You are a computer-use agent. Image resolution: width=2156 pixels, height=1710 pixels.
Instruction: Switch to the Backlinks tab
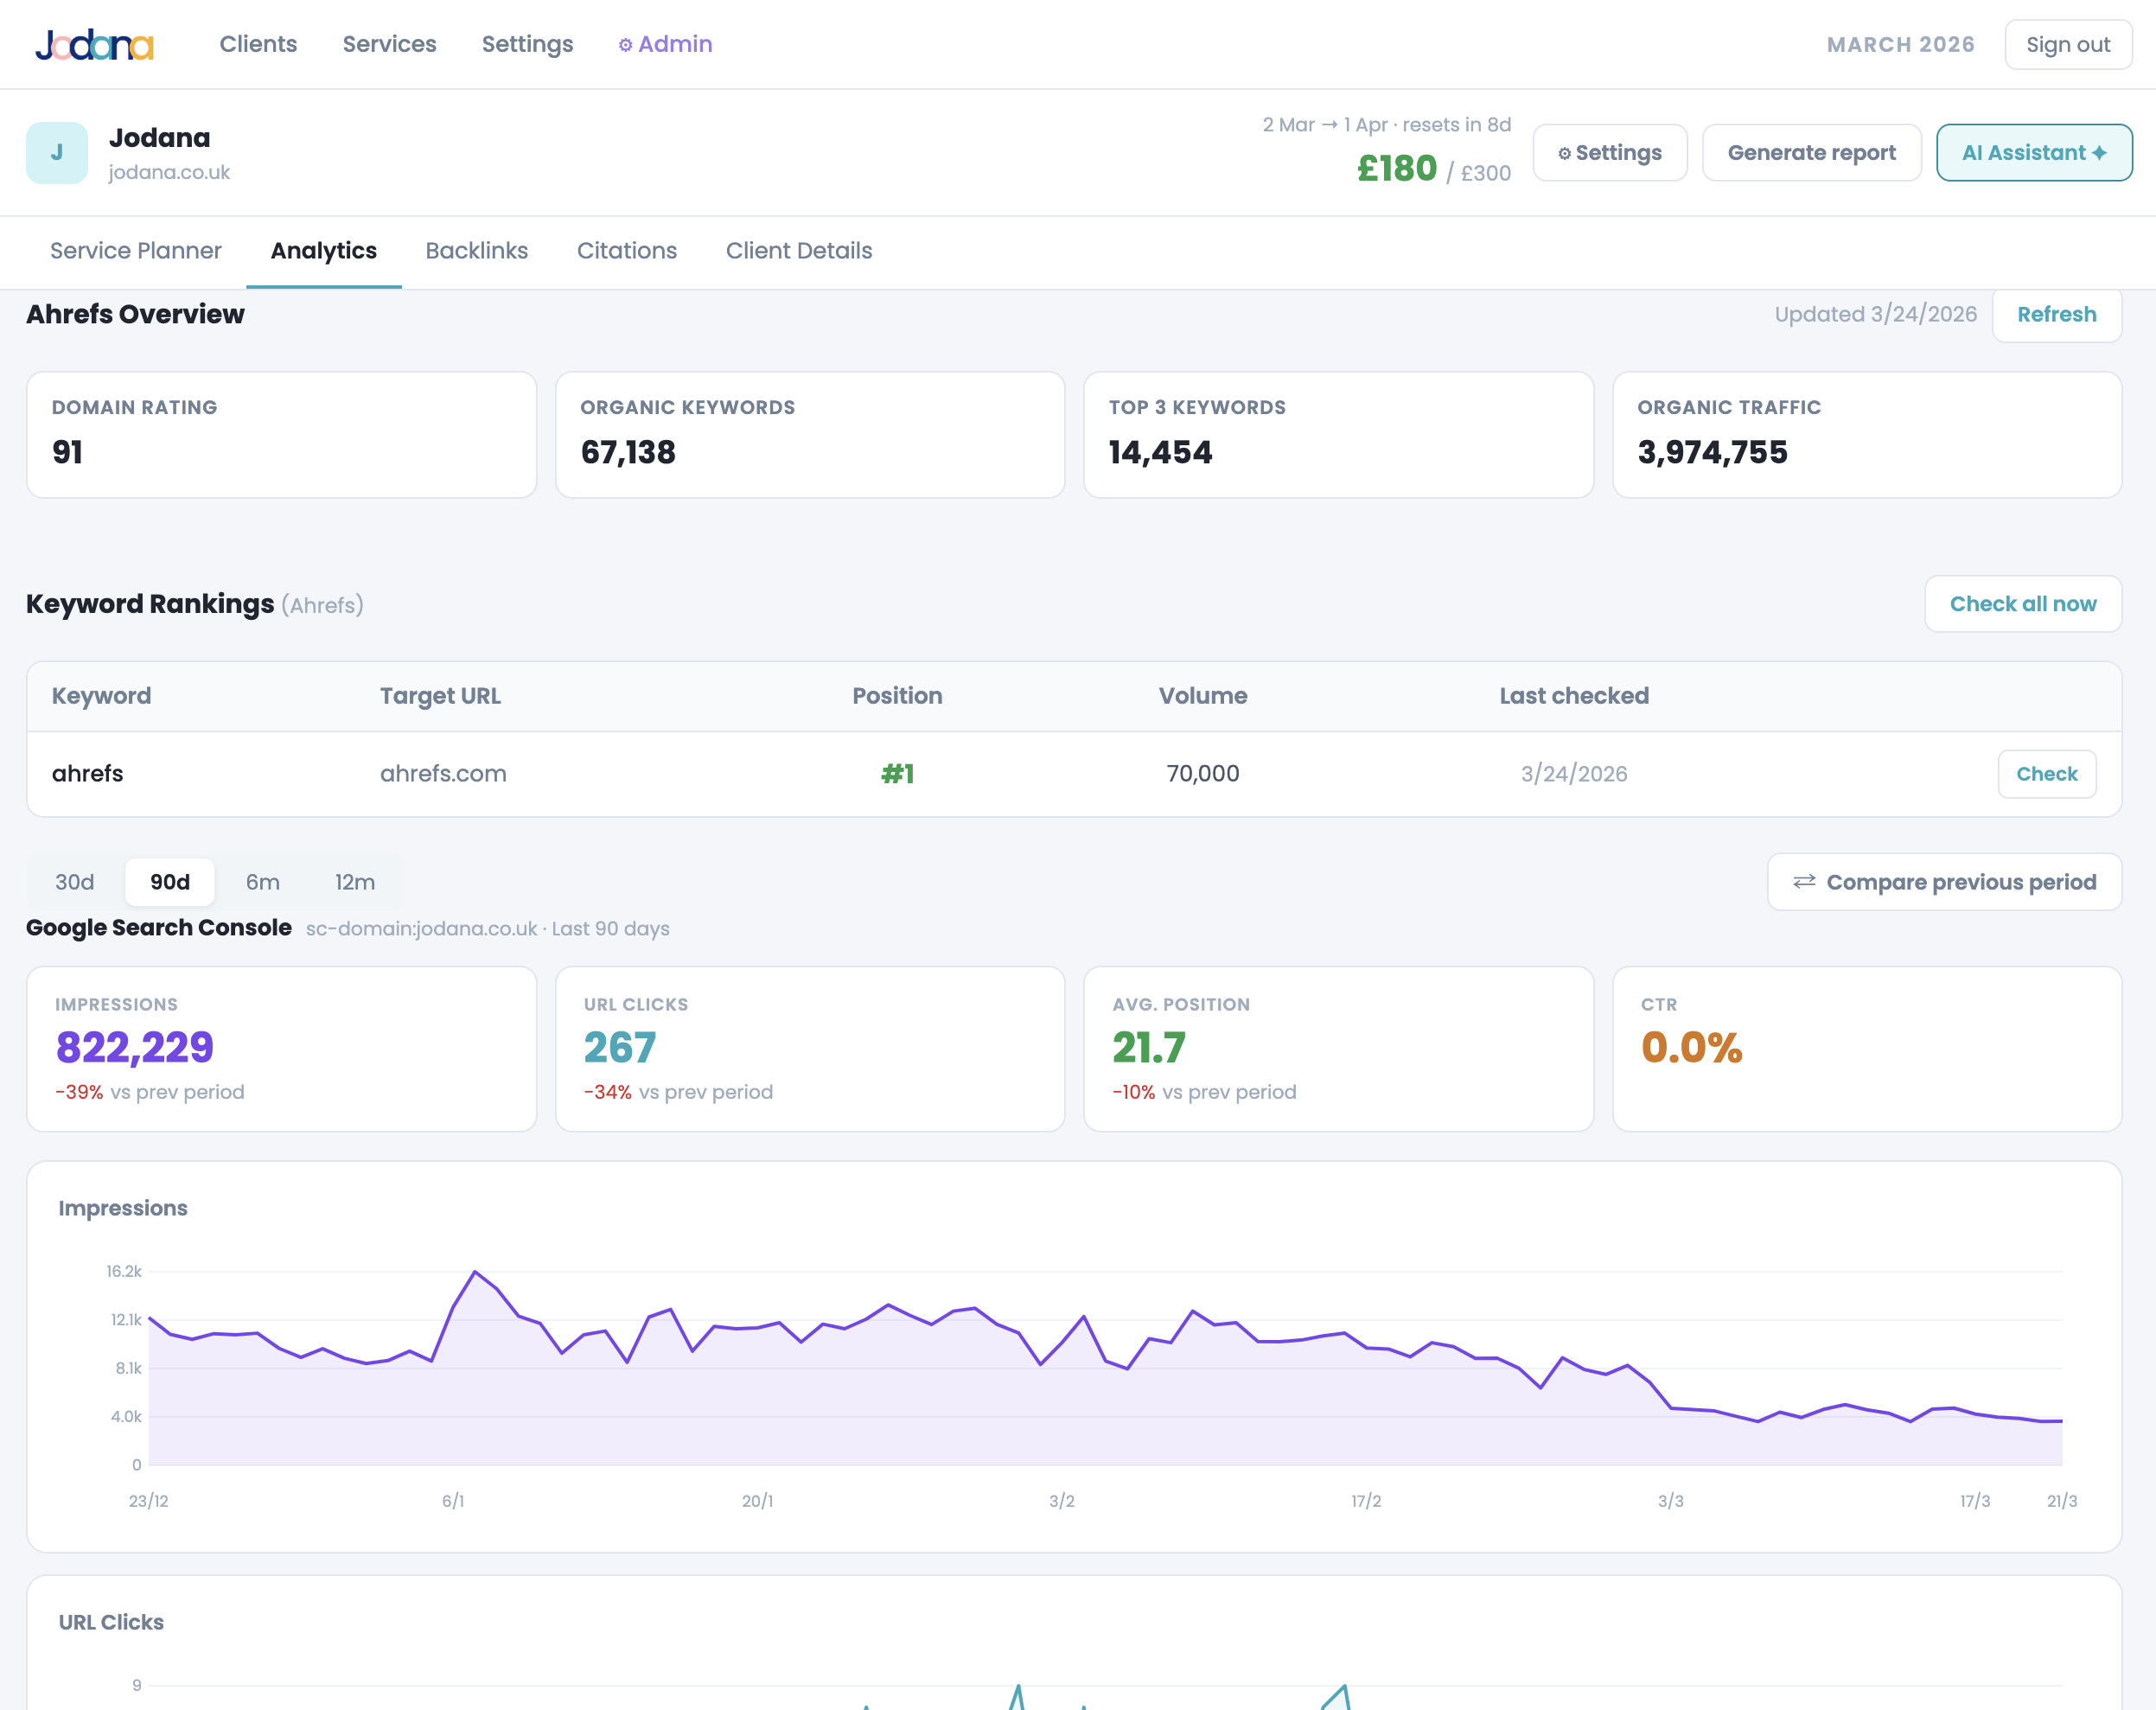(477, 251)
